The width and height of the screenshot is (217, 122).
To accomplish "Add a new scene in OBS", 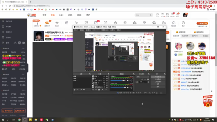I will pyautogui.click(x=75, y=90).
